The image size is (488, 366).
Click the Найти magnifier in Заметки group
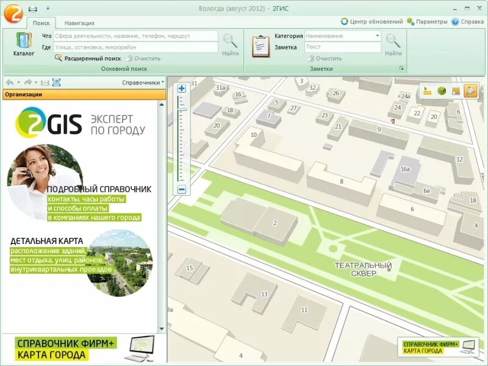click(393, 45)
